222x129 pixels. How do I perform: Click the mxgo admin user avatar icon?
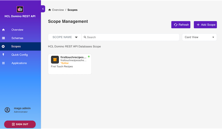(x=7, y=110)
